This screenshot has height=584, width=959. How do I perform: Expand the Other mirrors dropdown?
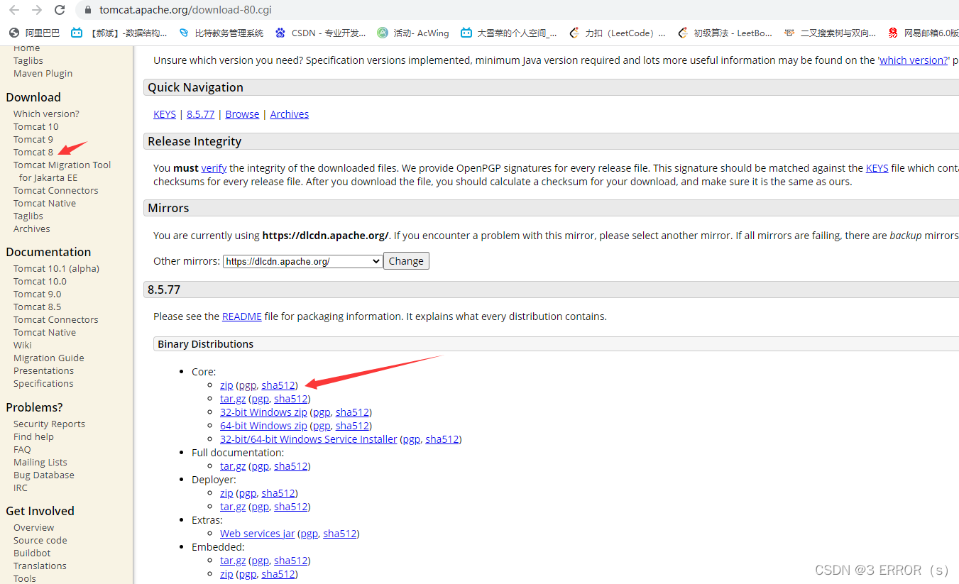pyautogui.click(x=303, y=261)
